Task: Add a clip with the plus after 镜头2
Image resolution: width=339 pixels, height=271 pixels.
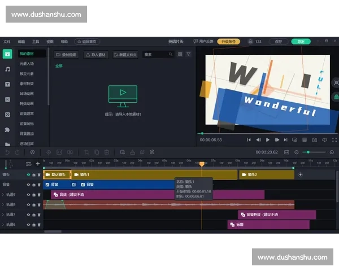Action: click(x=300, y=175)
